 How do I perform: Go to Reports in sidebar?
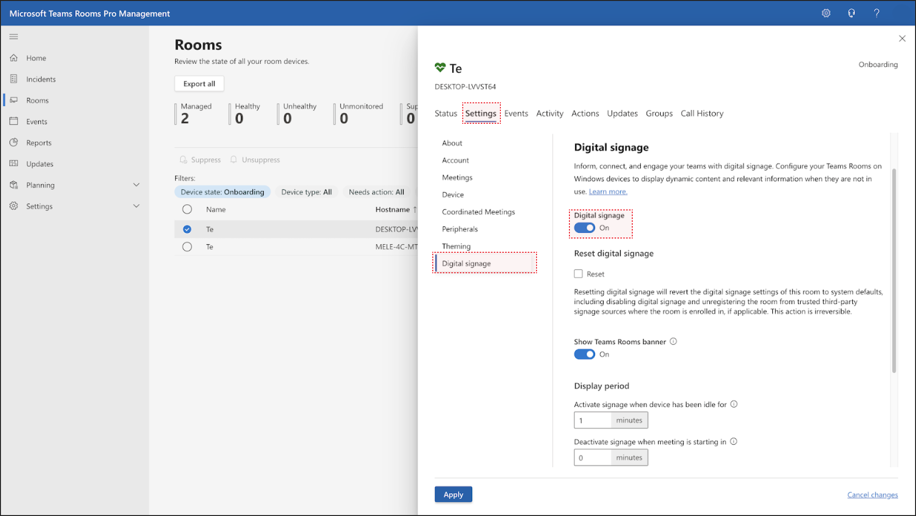pyautogui.click(x=39, y=143)
